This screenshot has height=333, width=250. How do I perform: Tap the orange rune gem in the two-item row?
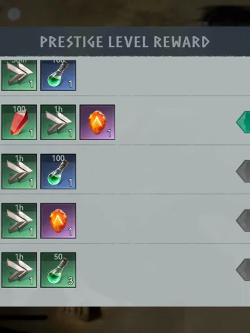58,221
